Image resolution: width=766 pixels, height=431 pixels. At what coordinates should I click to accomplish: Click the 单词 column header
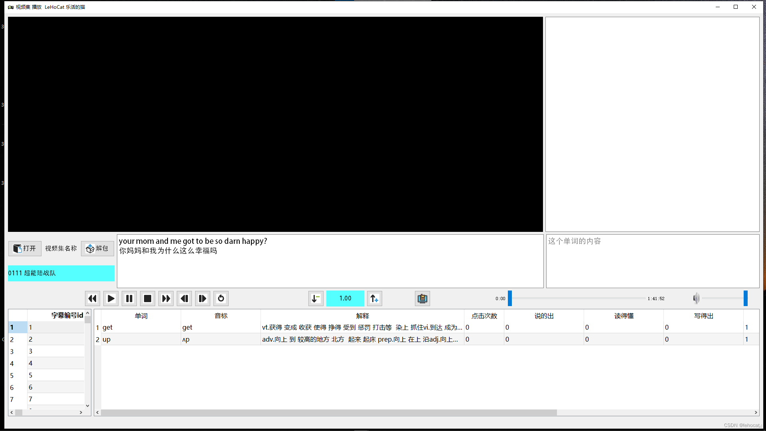click(141, 316)
